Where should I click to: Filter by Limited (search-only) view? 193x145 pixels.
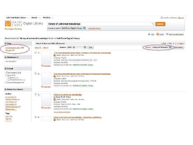[x=13, y=48]
